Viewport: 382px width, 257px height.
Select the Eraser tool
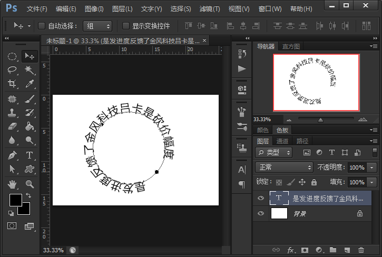pyautogui.click(x=12, y=126)
